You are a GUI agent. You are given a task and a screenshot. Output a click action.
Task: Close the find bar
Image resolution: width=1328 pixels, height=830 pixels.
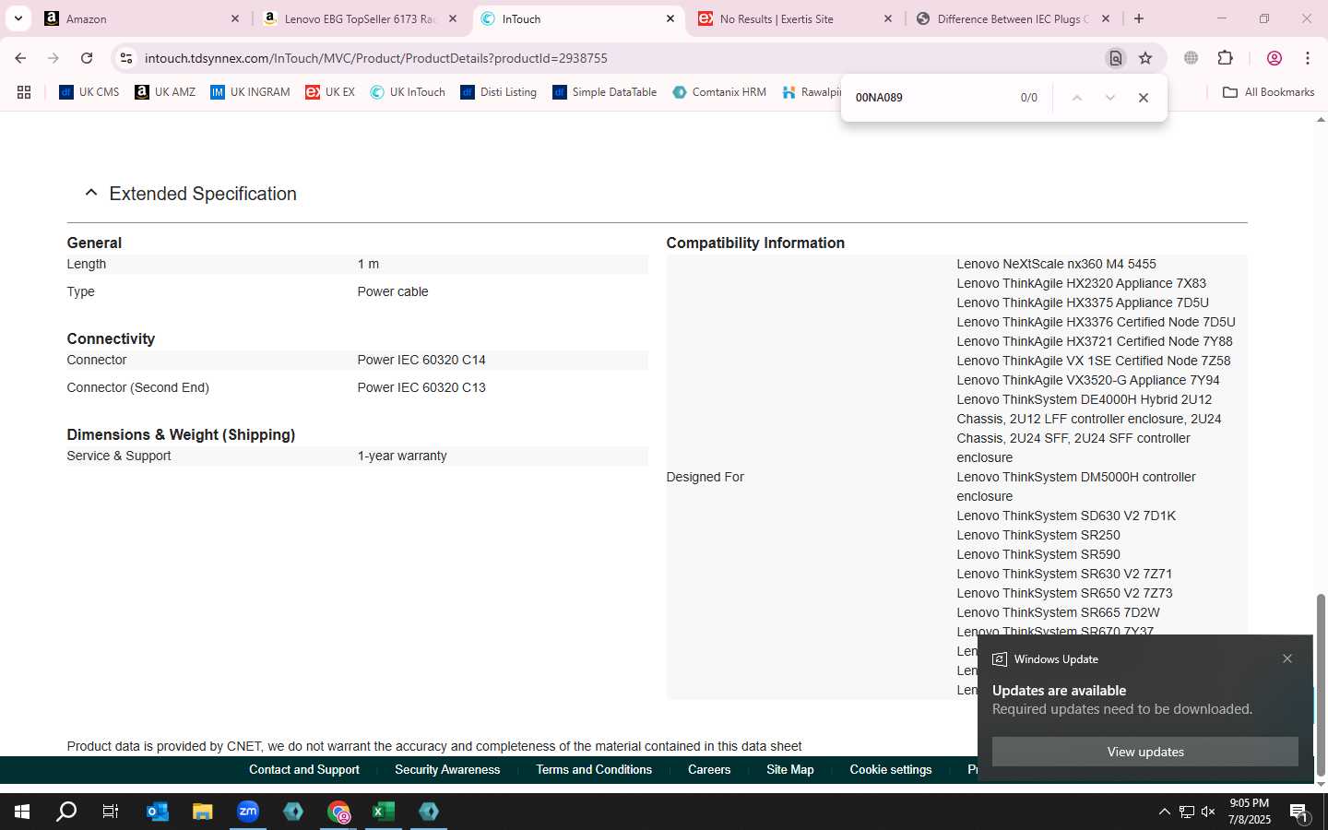1144,98
